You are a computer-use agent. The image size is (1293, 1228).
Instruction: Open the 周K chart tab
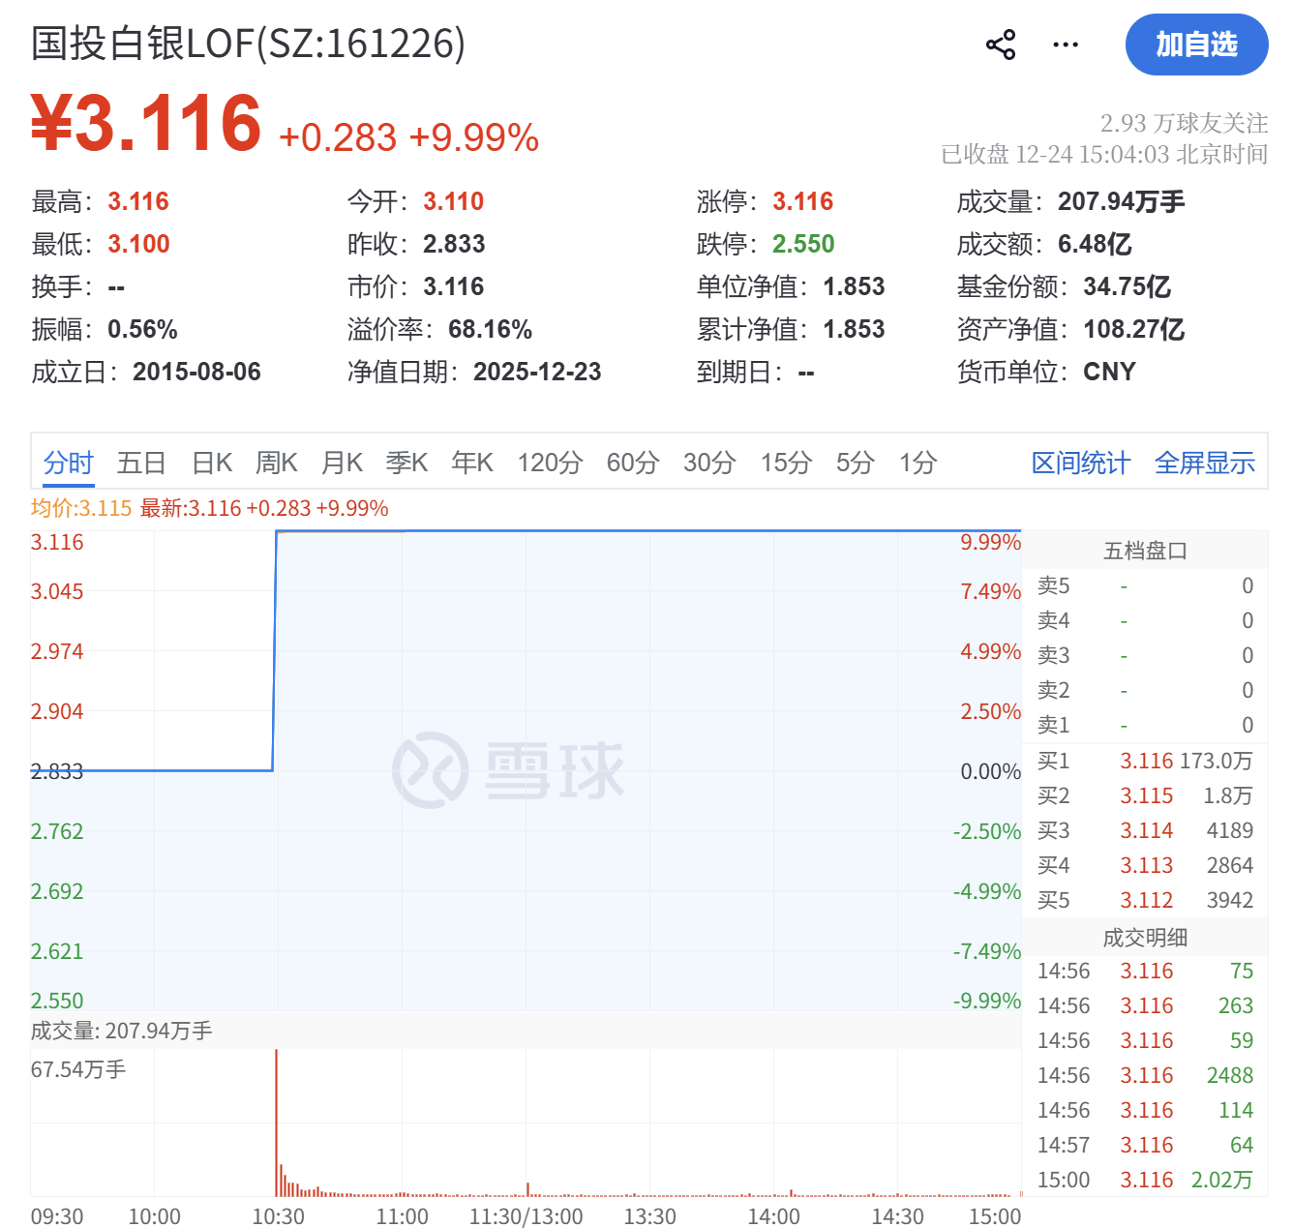click(x=276, y=463)
